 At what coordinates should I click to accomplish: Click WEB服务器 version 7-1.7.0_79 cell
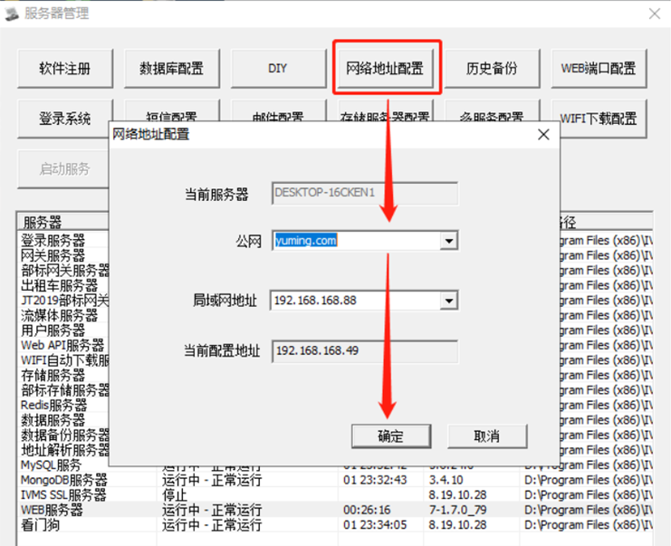[457, 510]
